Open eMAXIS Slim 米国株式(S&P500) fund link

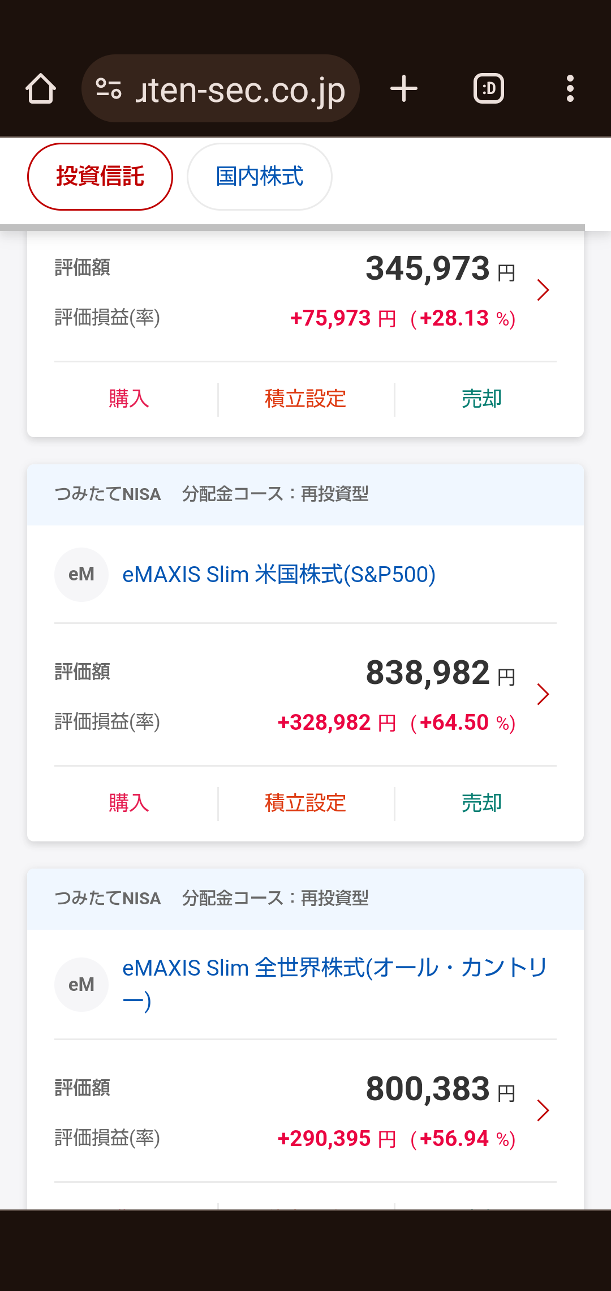(x=279, y=575)
